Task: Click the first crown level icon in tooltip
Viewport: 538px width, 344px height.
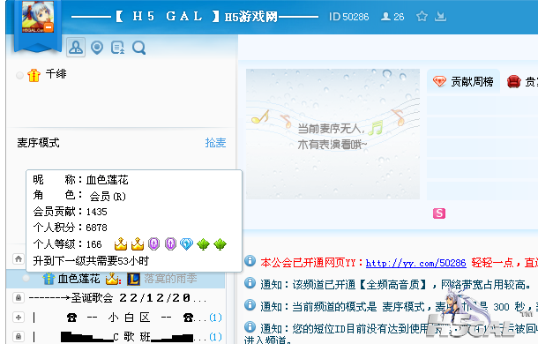Action: pyautogui.click(x=121, y=244)
